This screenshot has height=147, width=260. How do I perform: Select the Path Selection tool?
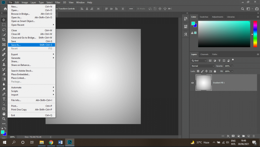pyautogui.click(x=4, y=104)
